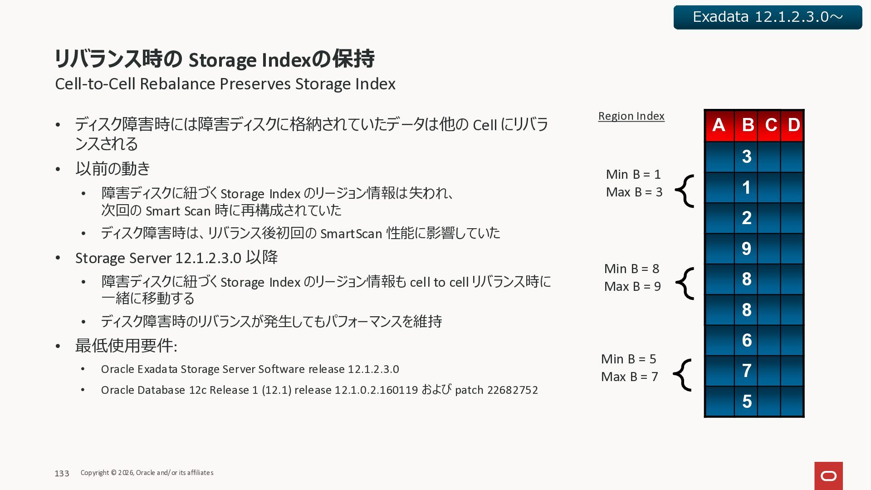
Task: Click page number 133 in the footer
Action: pyautogui.click(x=62, y=473)
